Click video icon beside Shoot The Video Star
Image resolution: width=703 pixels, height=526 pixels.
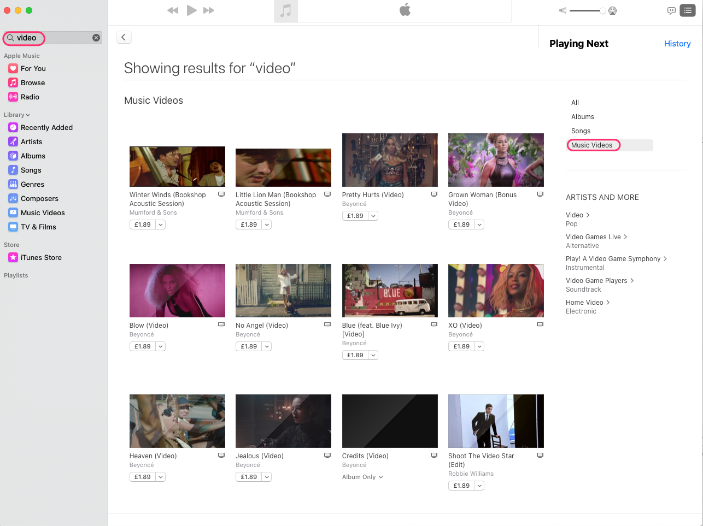click(540, 455)
